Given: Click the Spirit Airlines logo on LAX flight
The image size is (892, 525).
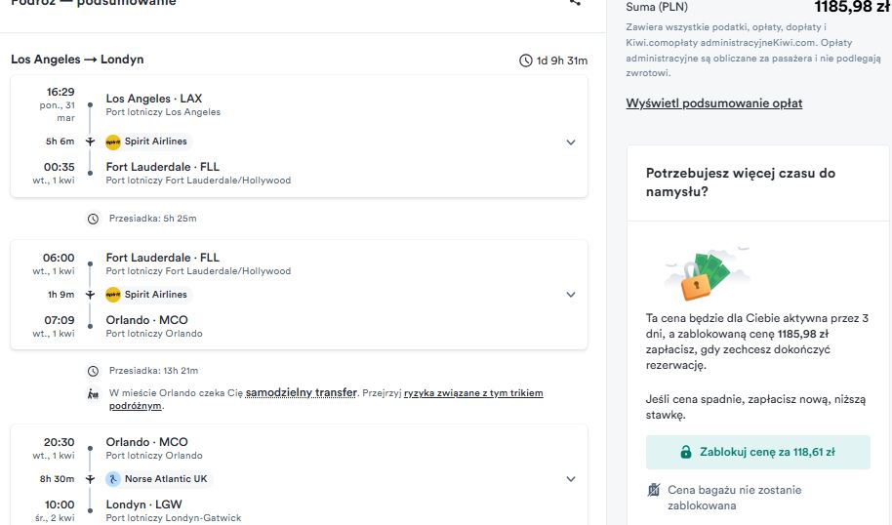Looking at the screenshot, I should pyautogui.click(x=113, y=141).
